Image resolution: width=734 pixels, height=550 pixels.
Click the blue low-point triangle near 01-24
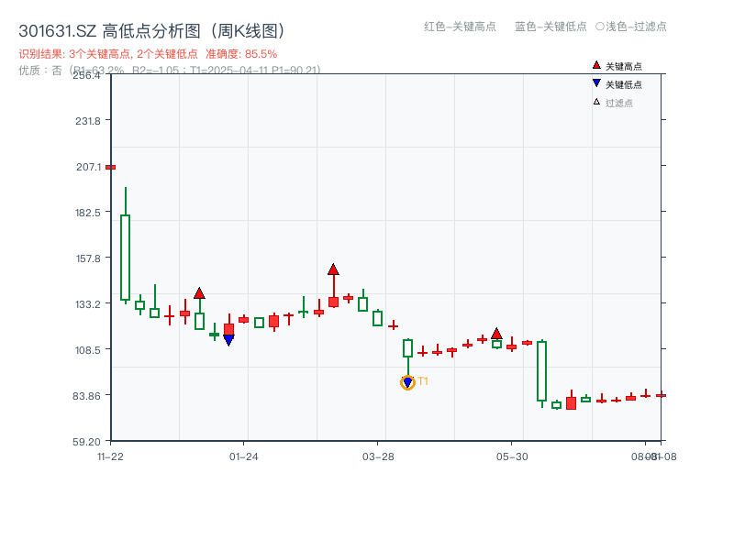coord(229,338)
